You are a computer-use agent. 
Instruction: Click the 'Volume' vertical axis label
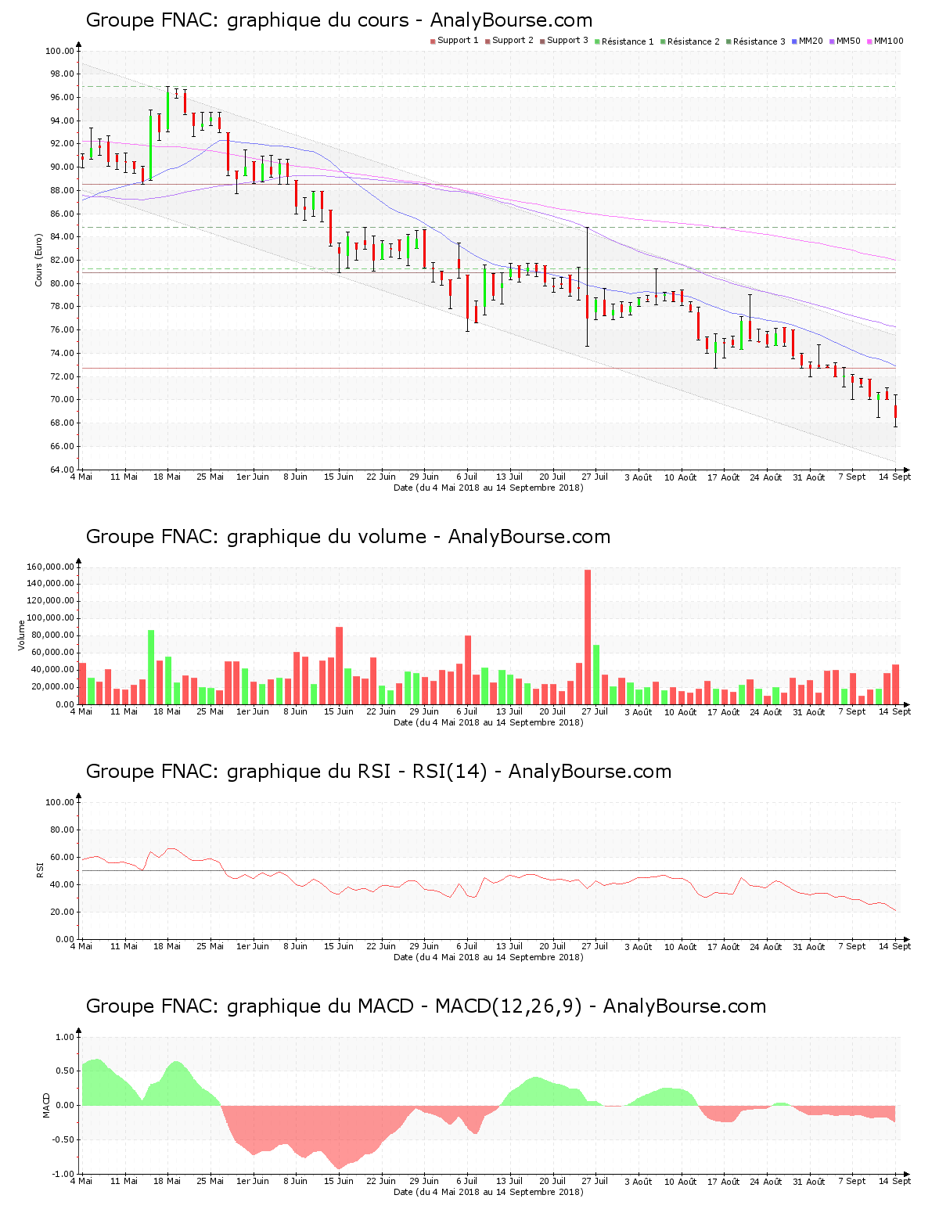click(22, 635)
